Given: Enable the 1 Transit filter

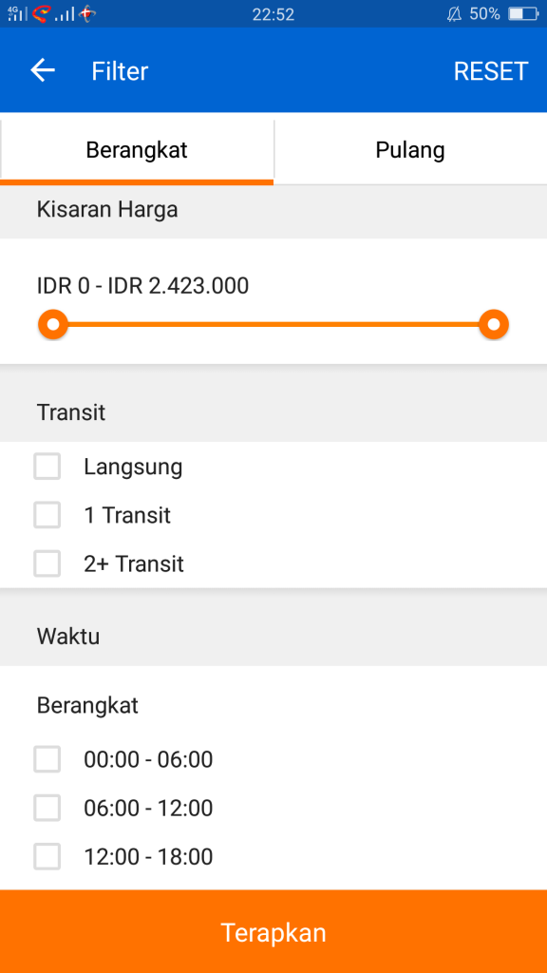Looking at the screenshot, I should pyautogui.click(x=47, y=515).
